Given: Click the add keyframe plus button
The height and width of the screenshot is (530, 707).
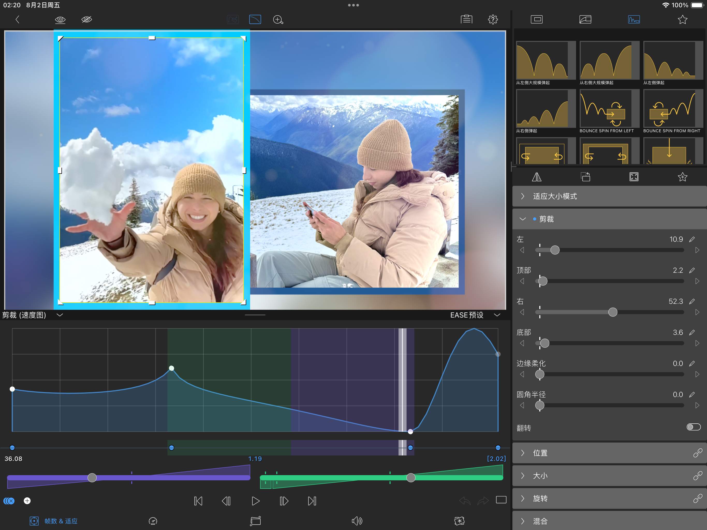Looking at the screenshot, I should [x=27, y=500].
